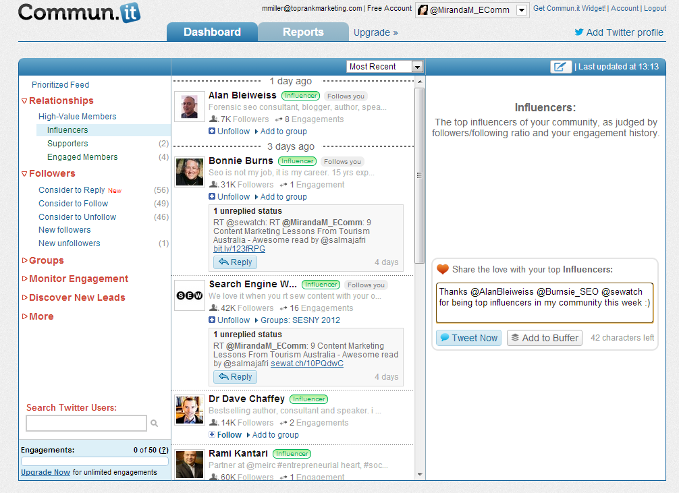Open Consider to Reply list
Viewport: 679px width, 493px height.
pyautogui.click(x=72, y=190)
